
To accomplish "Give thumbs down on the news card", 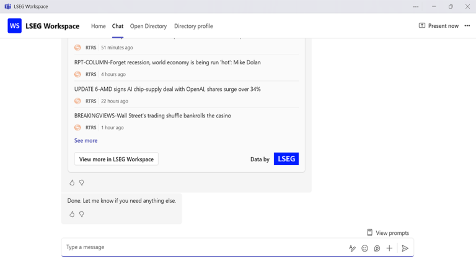I will coord(82,182).
